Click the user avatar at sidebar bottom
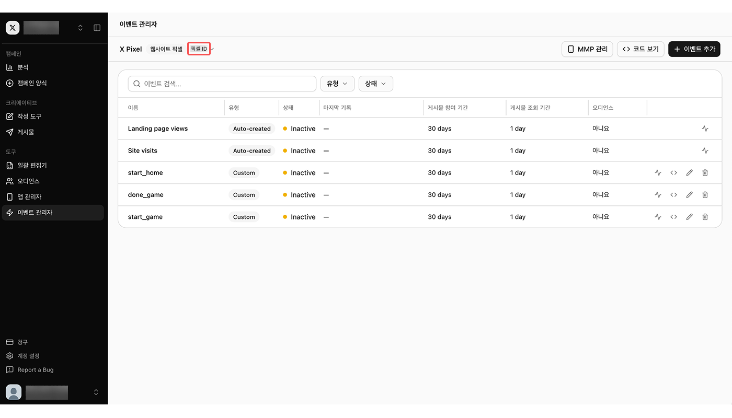The width and height of the screenshot is (732, 418). coord(14,392)
